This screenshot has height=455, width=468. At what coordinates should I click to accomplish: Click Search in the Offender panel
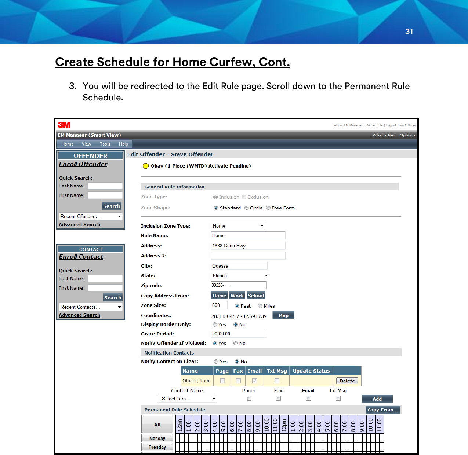(112, 206)
